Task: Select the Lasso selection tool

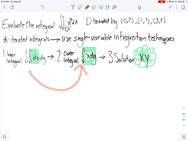Action: tap(101, 7)
